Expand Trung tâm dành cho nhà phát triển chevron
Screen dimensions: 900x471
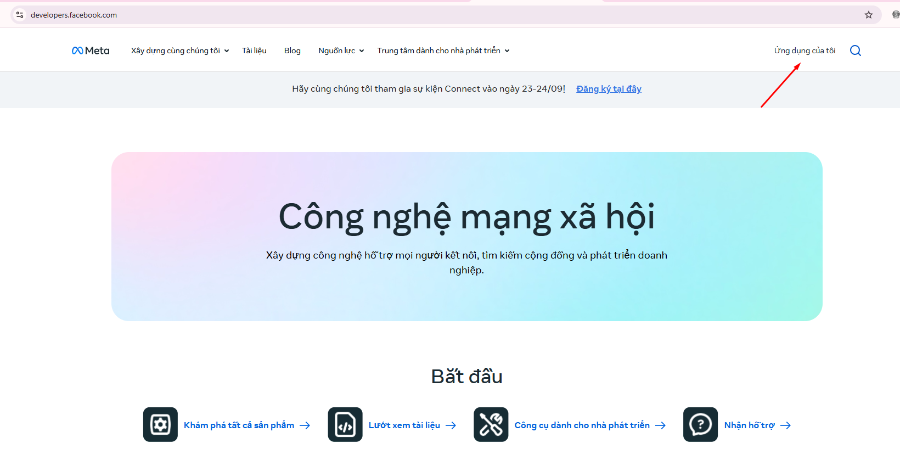pyautogui.click(x=507, y=51)
